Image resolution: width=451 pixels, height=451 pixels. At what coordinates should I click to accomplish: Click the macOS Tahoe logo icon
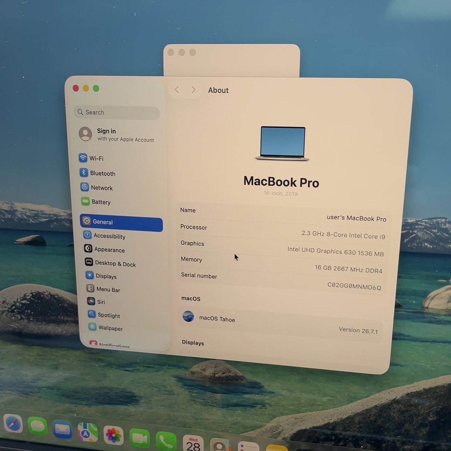pos(188,316)
